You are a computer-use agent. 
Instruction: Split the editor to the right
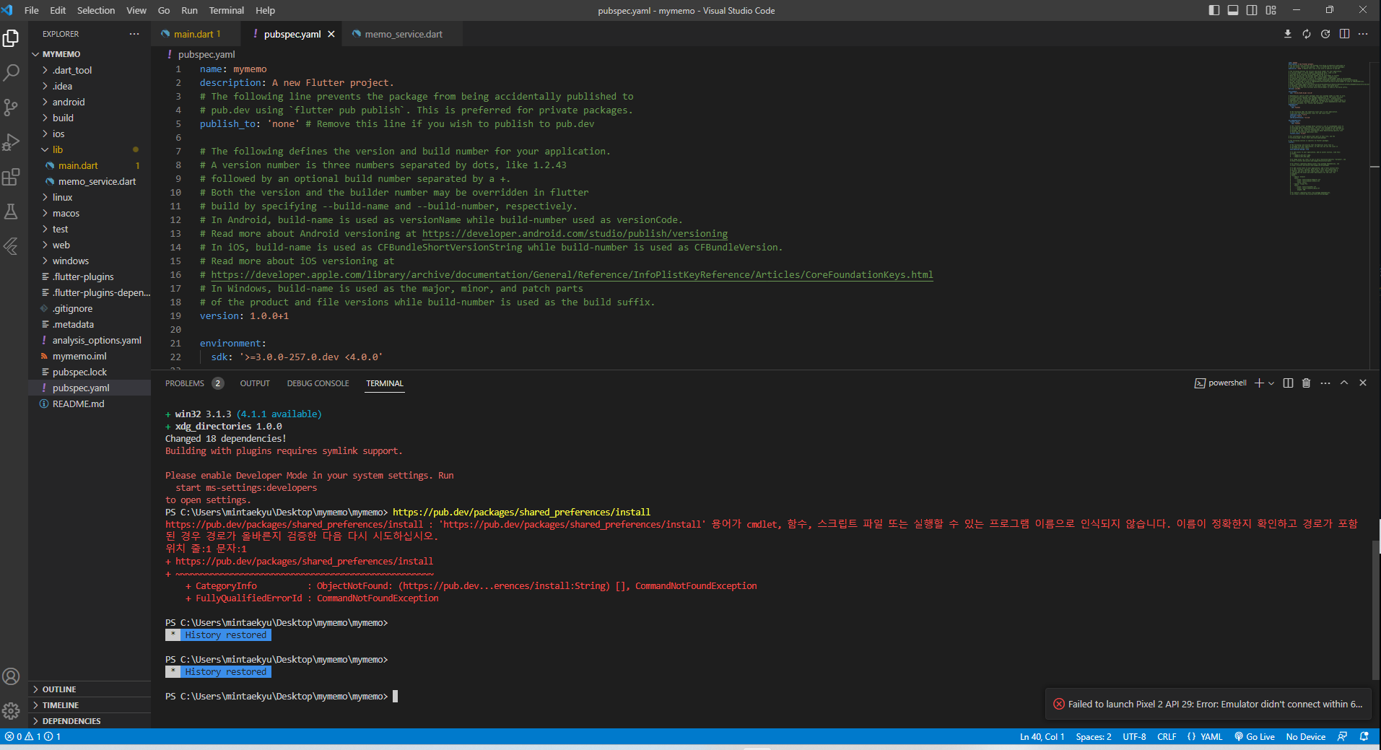pyautogui.click(x=1344, y=34)
